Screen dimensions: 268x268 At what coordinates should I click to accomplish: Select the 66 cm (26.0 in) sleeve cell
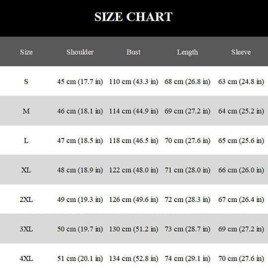(x=241, y=170)
